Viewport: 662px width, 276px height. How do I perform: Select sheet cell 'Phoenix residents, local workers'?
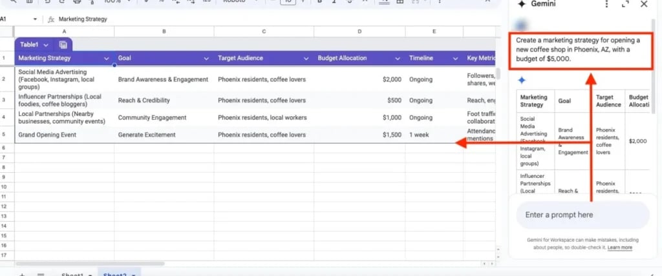264,117
